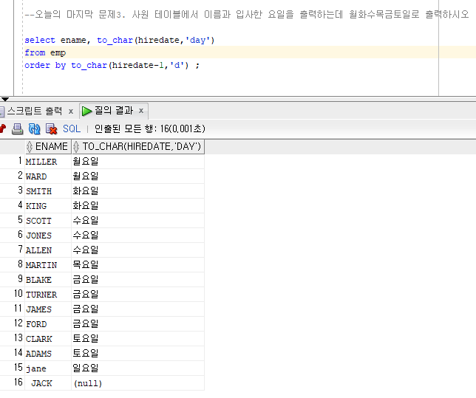The height and width of the screenshot is (398, 476).
Task: Click the refresh query results icon
Action: click(x=34, y=128)
